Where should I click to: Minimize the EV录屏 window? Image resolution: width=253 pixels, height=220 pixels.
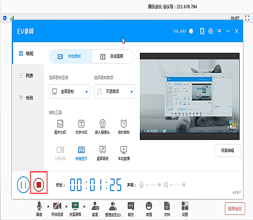pos(228,31)
